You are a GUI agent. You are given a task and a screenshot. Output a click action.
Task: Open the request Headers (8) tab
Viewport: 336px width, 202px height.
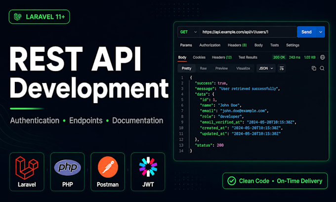pos(237,45)
